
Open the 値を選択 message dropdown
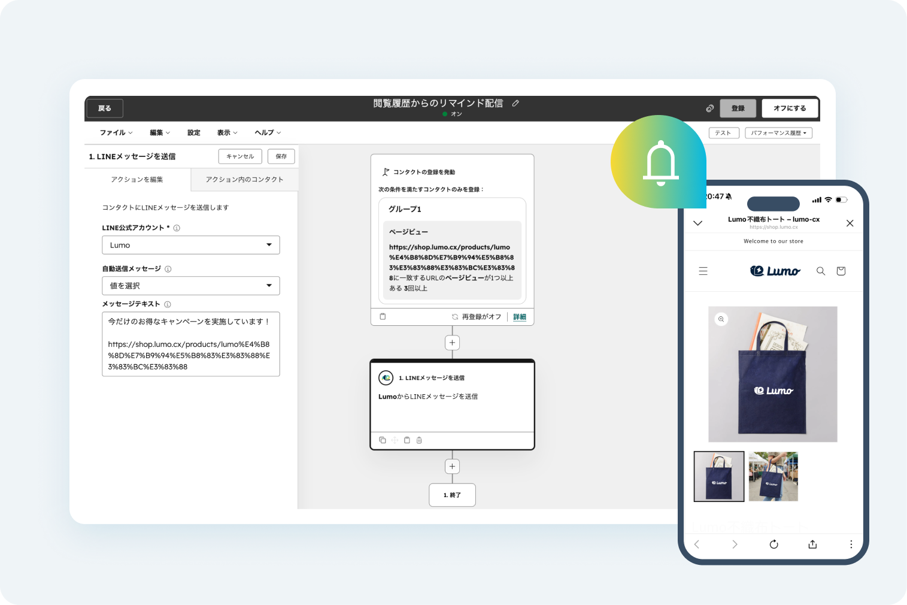point(190,286)
